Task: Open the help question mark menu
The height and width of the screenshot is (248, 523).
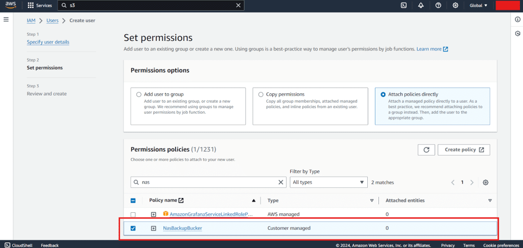Action: pyautogui.click(x=438, y=5)
